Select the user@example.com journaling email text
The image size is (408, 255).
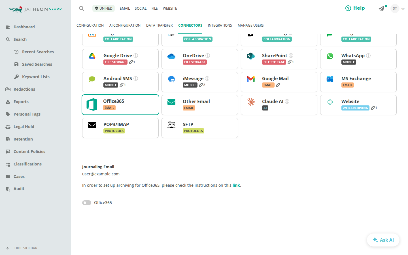(x=101, y=174)
